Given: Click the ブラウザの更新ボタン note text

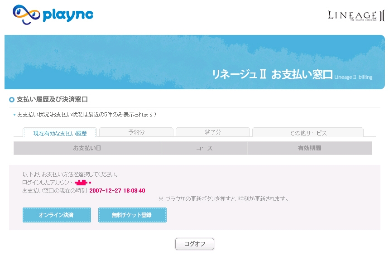Looking at the screenshot, I should [223, 199].
